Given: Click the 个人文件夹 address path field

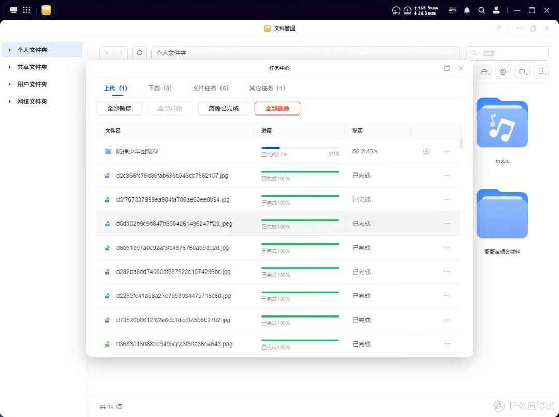Looking at the screenshot, I should coord(305,53).
